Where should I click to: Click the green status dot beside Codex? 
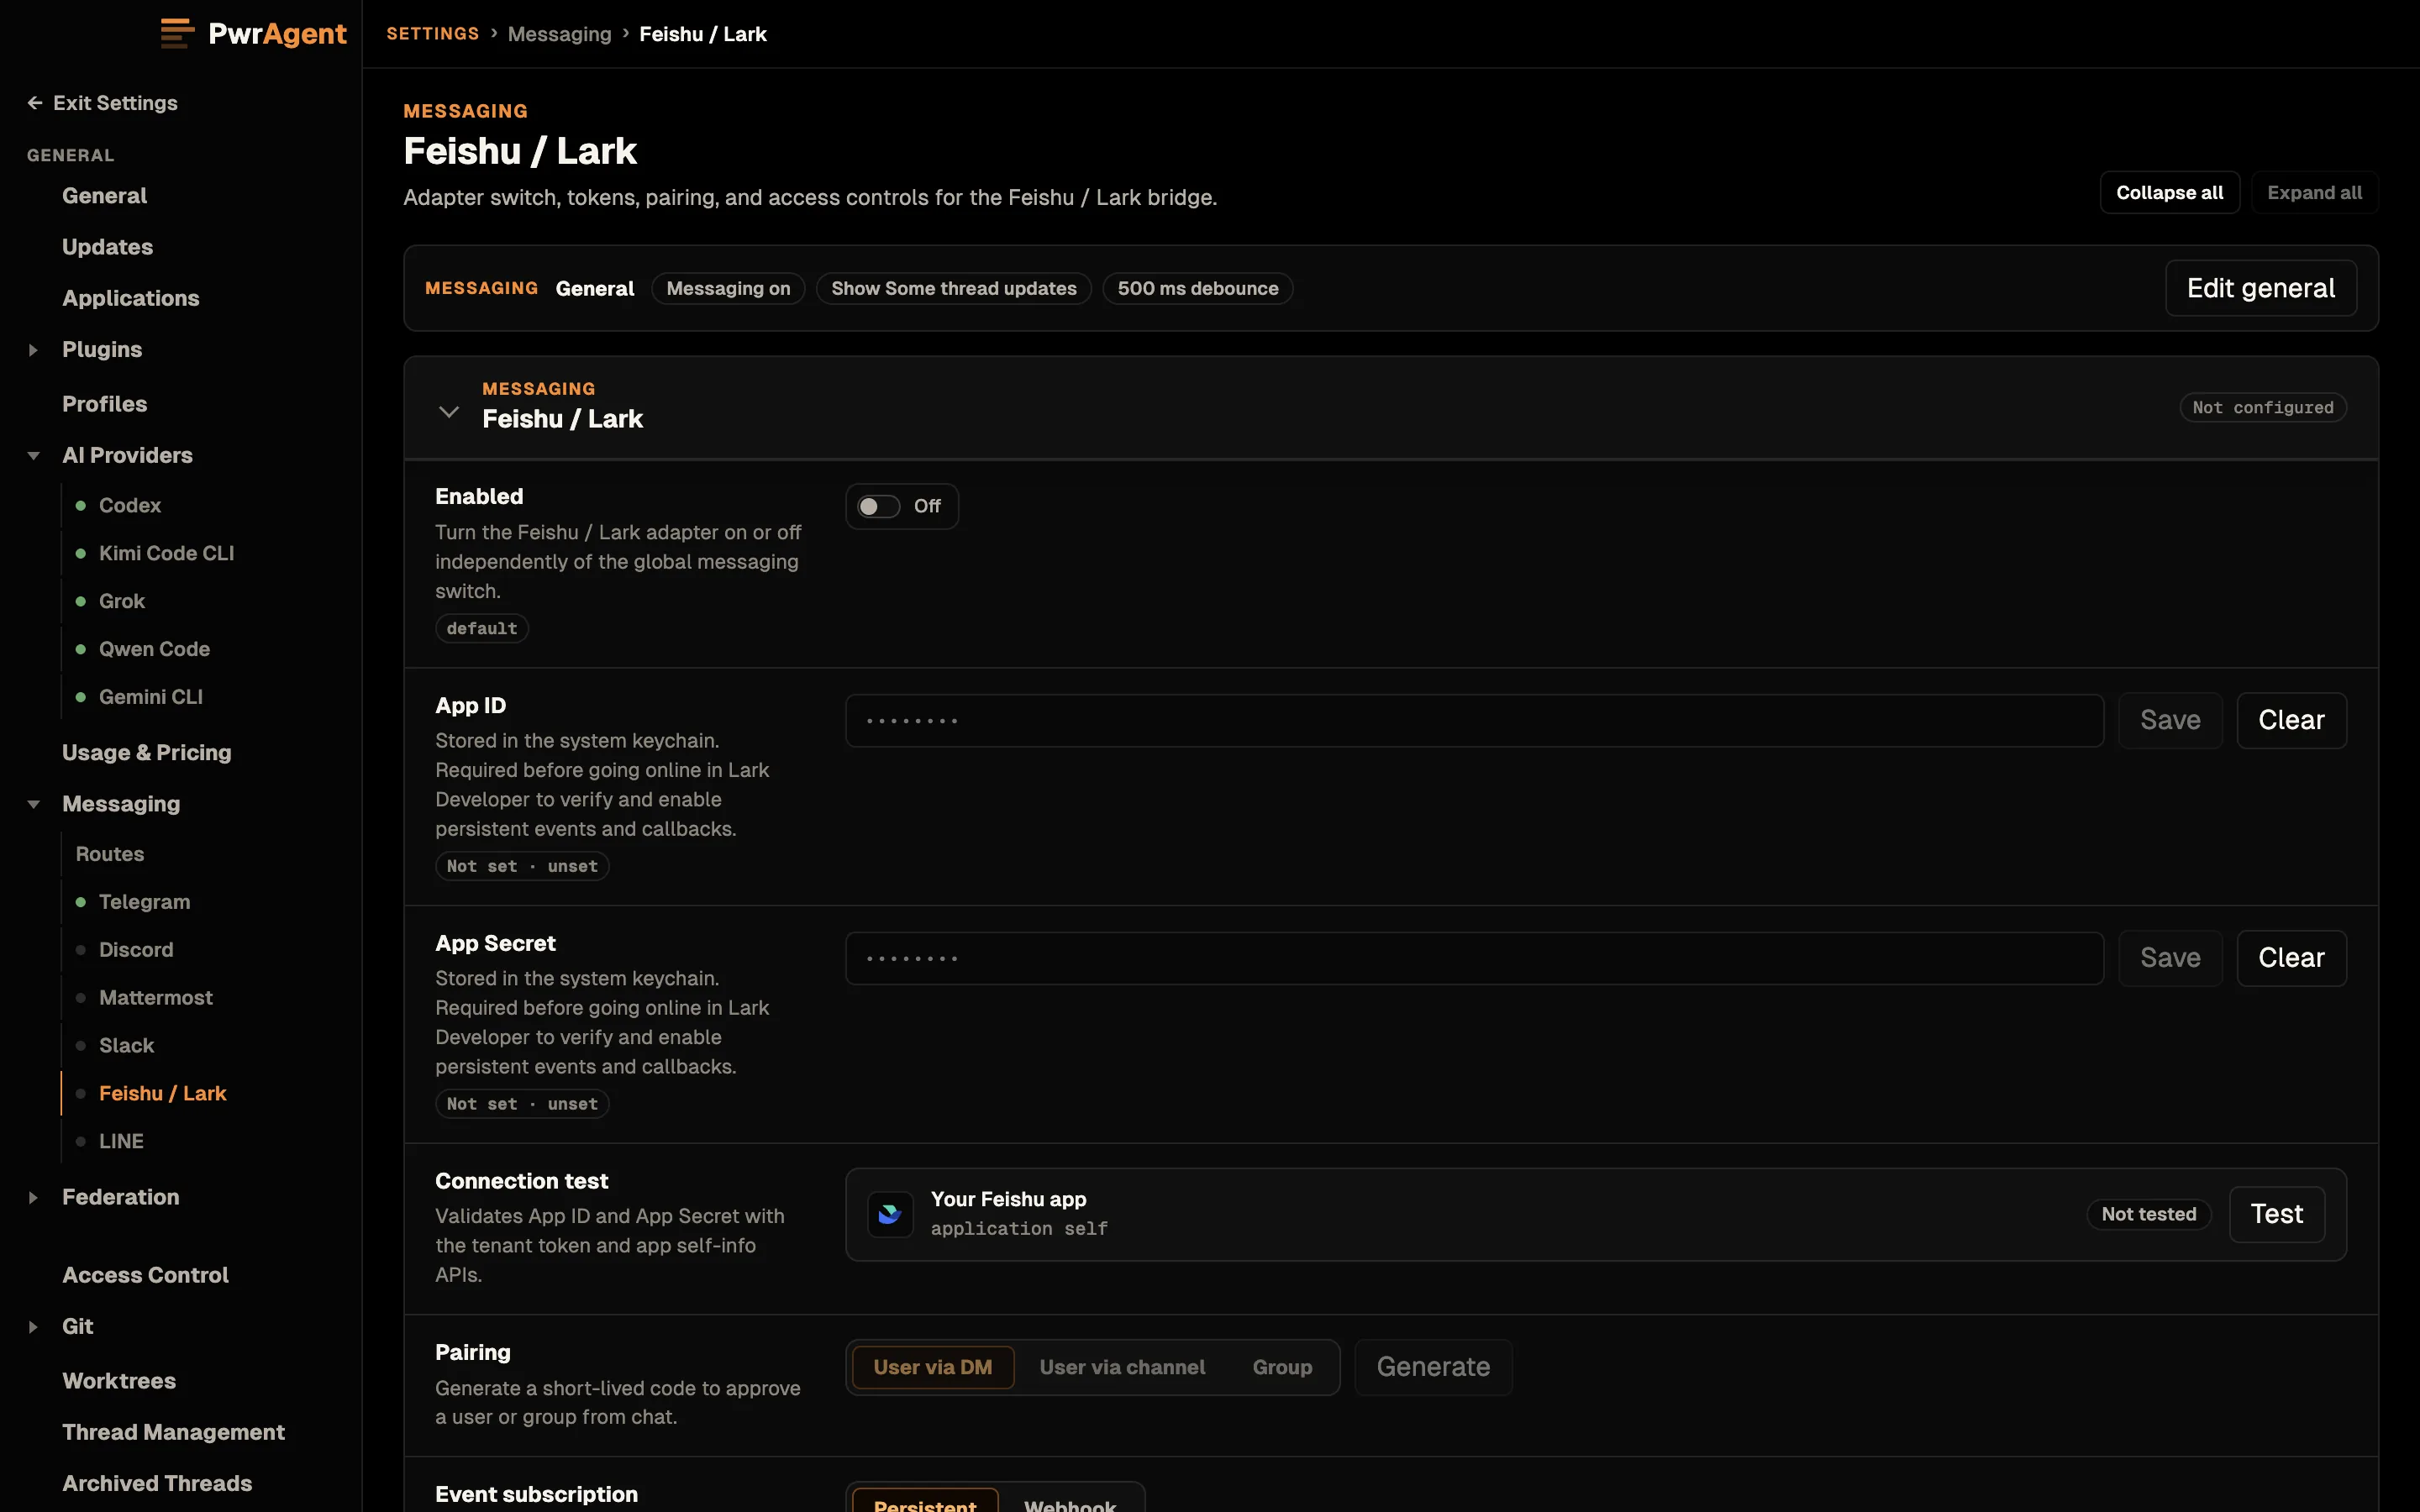click(81, 505)
